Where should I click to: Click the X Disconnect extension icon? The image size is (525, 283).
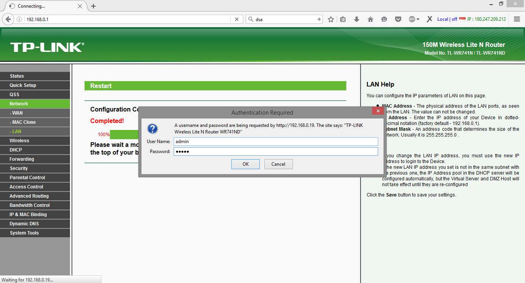pos(429,18)
